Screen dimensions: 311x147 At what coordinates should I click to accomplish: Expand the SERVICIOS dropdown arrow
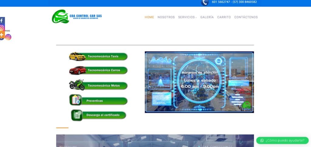[x=196, y=17]
